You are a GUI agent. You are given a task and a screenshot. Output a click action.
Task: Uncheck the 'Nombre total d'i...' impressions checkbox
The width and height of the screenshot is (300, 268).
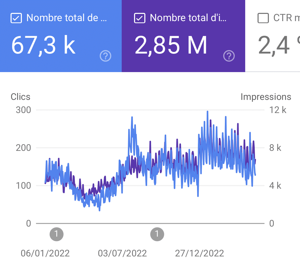[x=140, y=18]
